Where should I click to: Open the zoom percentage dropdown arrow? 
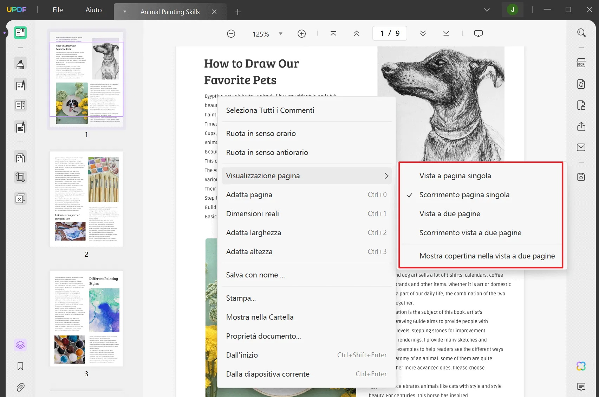(281, 34)
